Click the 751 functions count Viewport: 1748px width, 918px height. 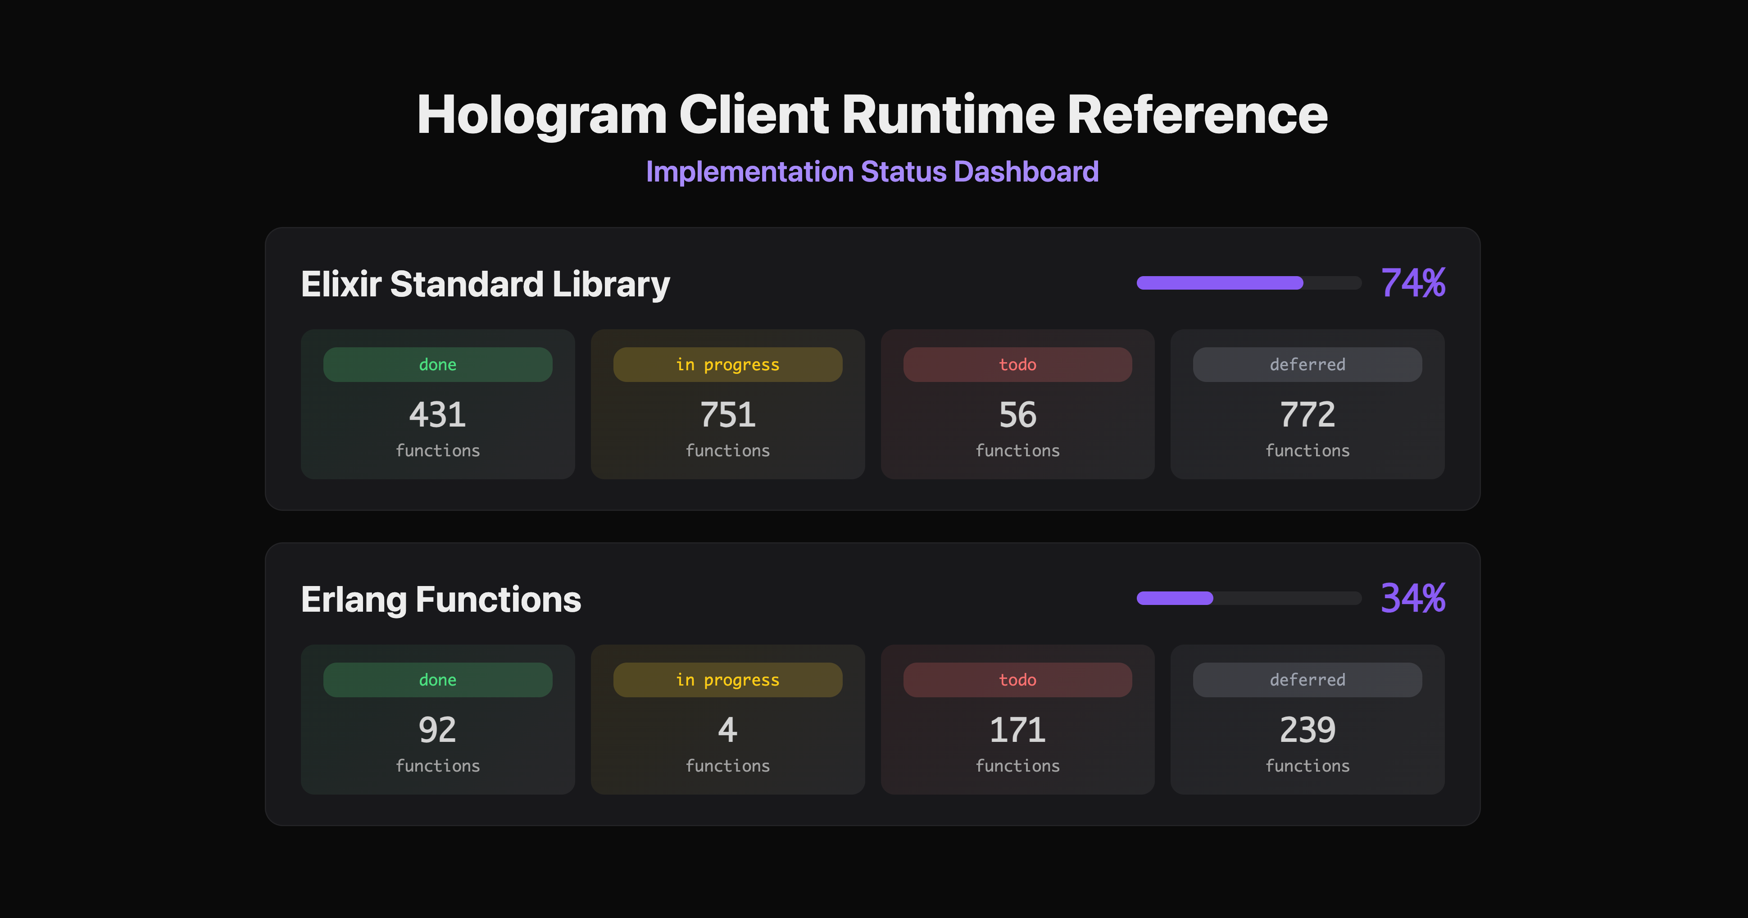pyautogui.click(x=727, y=414)
